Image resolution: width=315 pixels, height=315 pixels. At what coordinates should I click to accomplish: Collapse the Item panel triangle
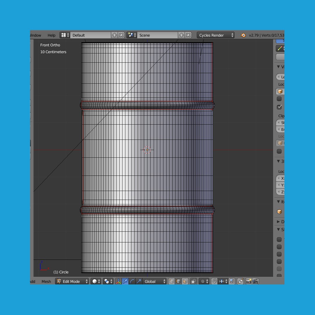click(x=279, y=202)
